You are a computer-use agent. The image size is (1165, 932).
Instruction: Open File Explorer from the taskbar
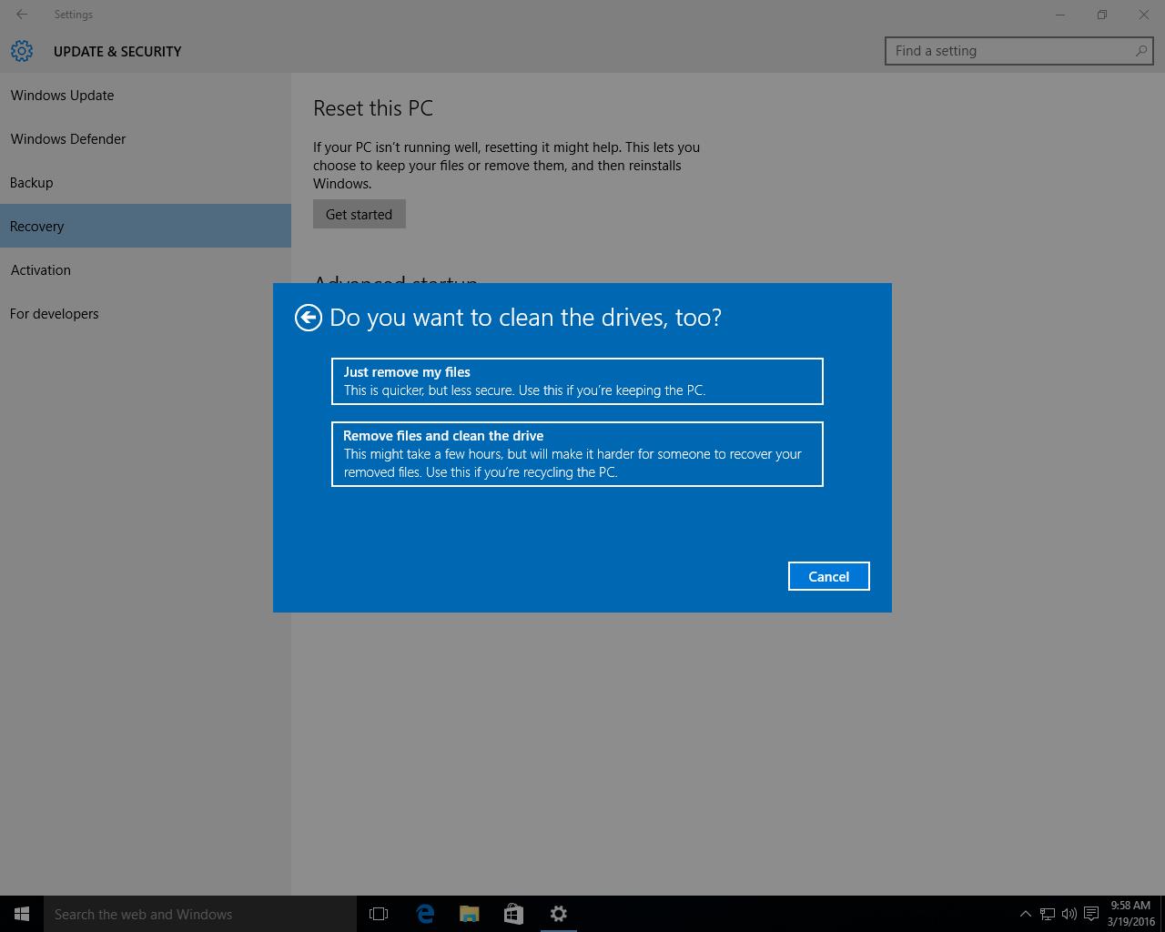click(470, 914)
